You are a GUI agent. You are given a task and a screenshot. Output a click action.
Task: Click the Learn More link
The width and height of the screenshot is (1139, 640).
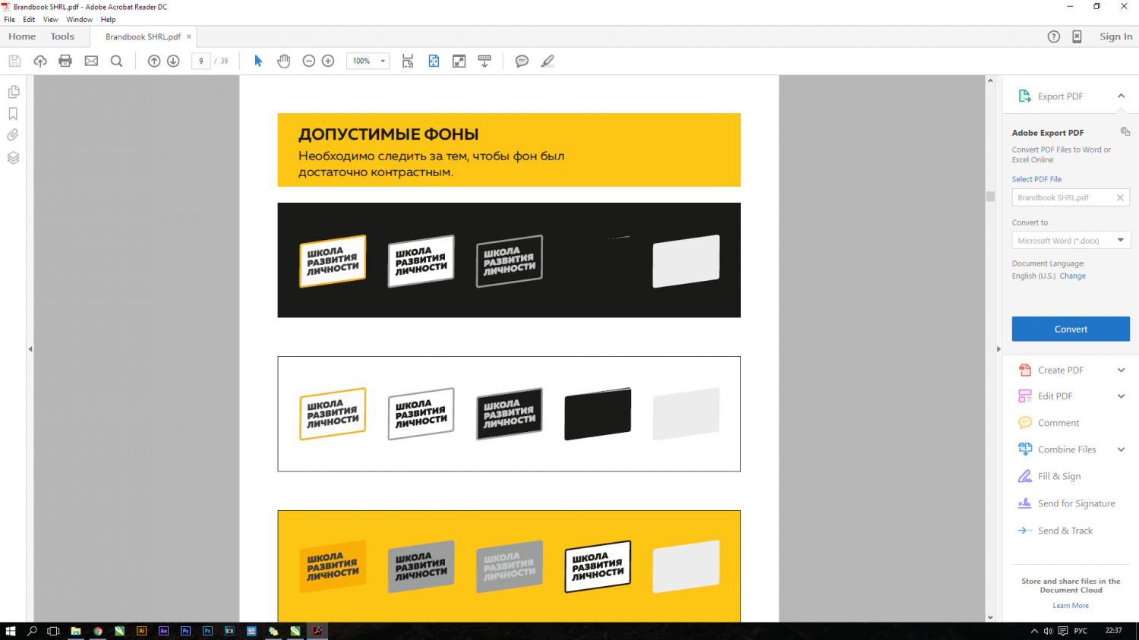pyautogui.click(x=1071, y=606)
